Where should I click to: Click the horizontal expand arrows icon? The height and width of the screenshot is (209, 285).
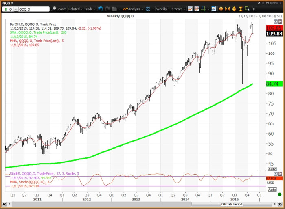coord(221,9)
